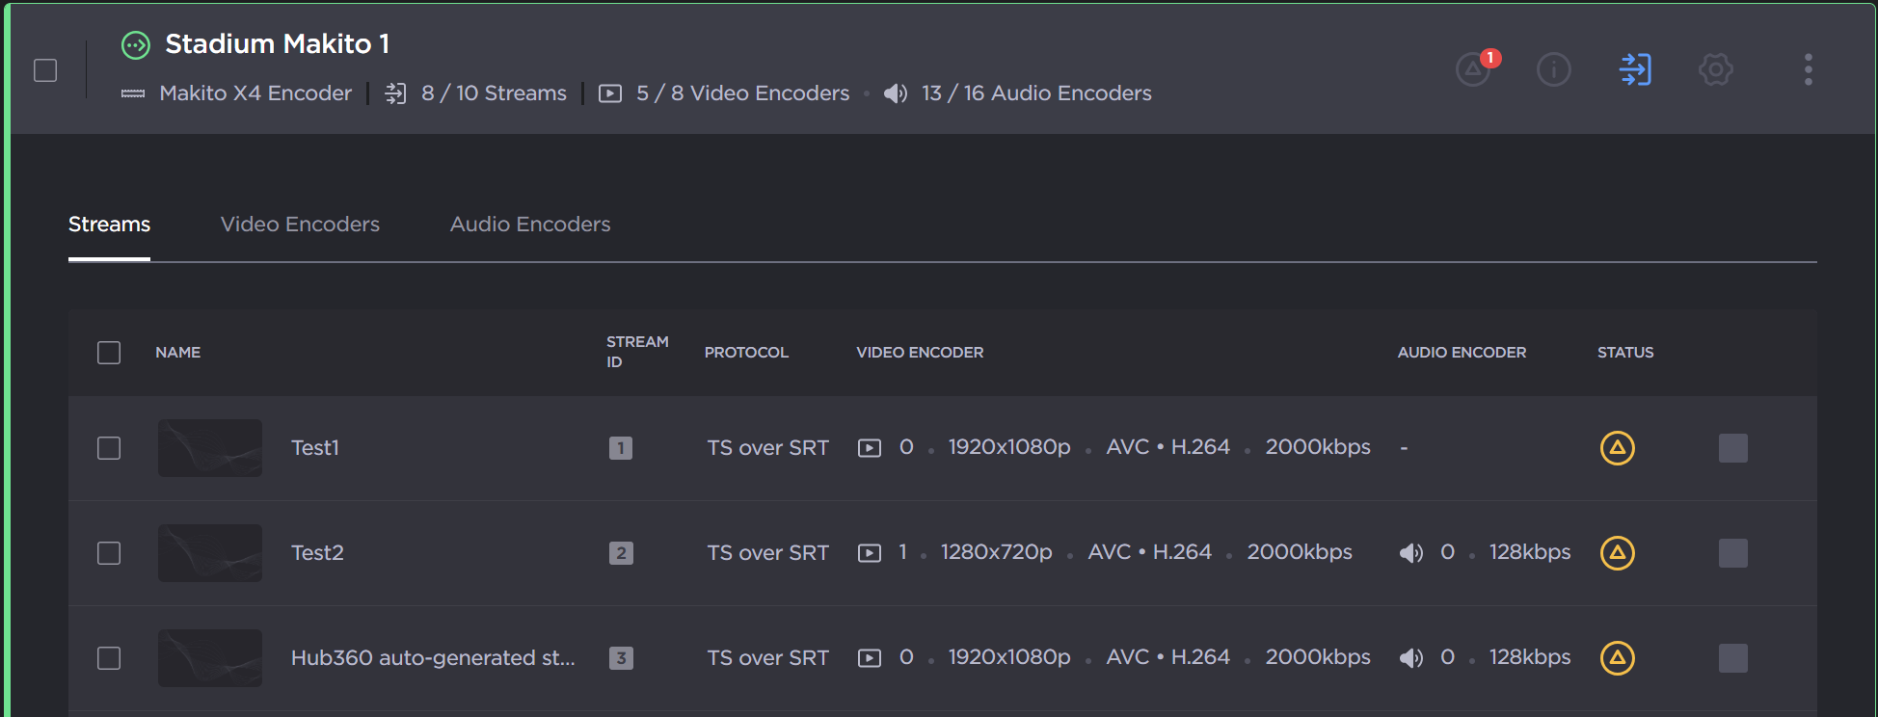Click the green status icon beside Stadium Makito 1

(136, 44)
